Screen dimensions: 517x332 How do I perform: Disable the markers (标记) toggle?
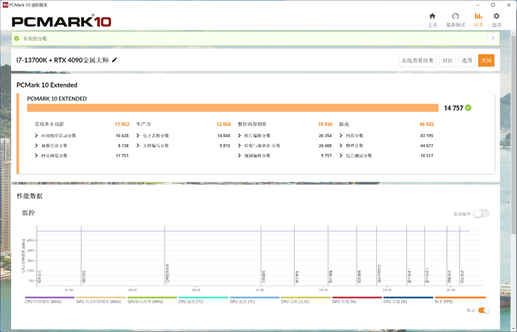(x=483, y=310)
